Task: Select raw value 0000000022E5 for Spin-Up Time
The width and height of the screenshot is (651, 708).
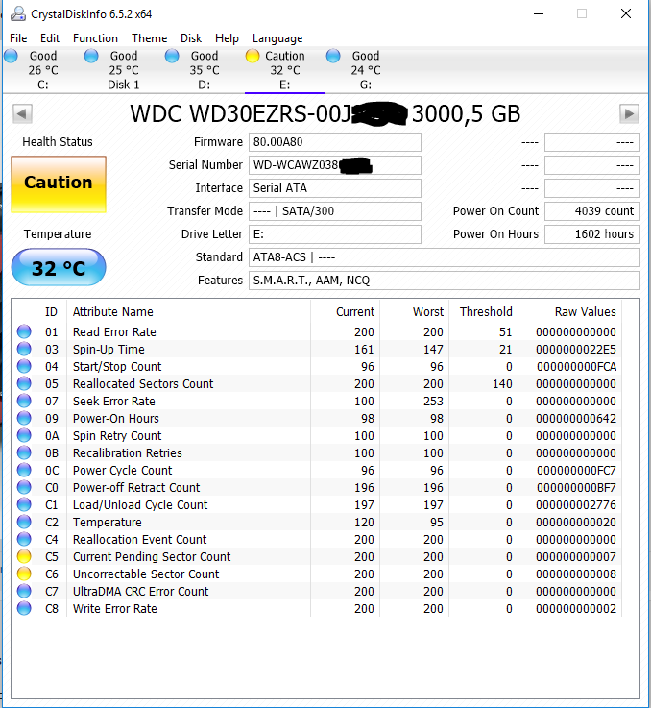Action: click(576, 349)
